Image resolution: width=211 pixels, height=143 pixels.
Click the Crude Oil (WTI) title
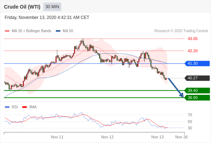pos(22,7)
